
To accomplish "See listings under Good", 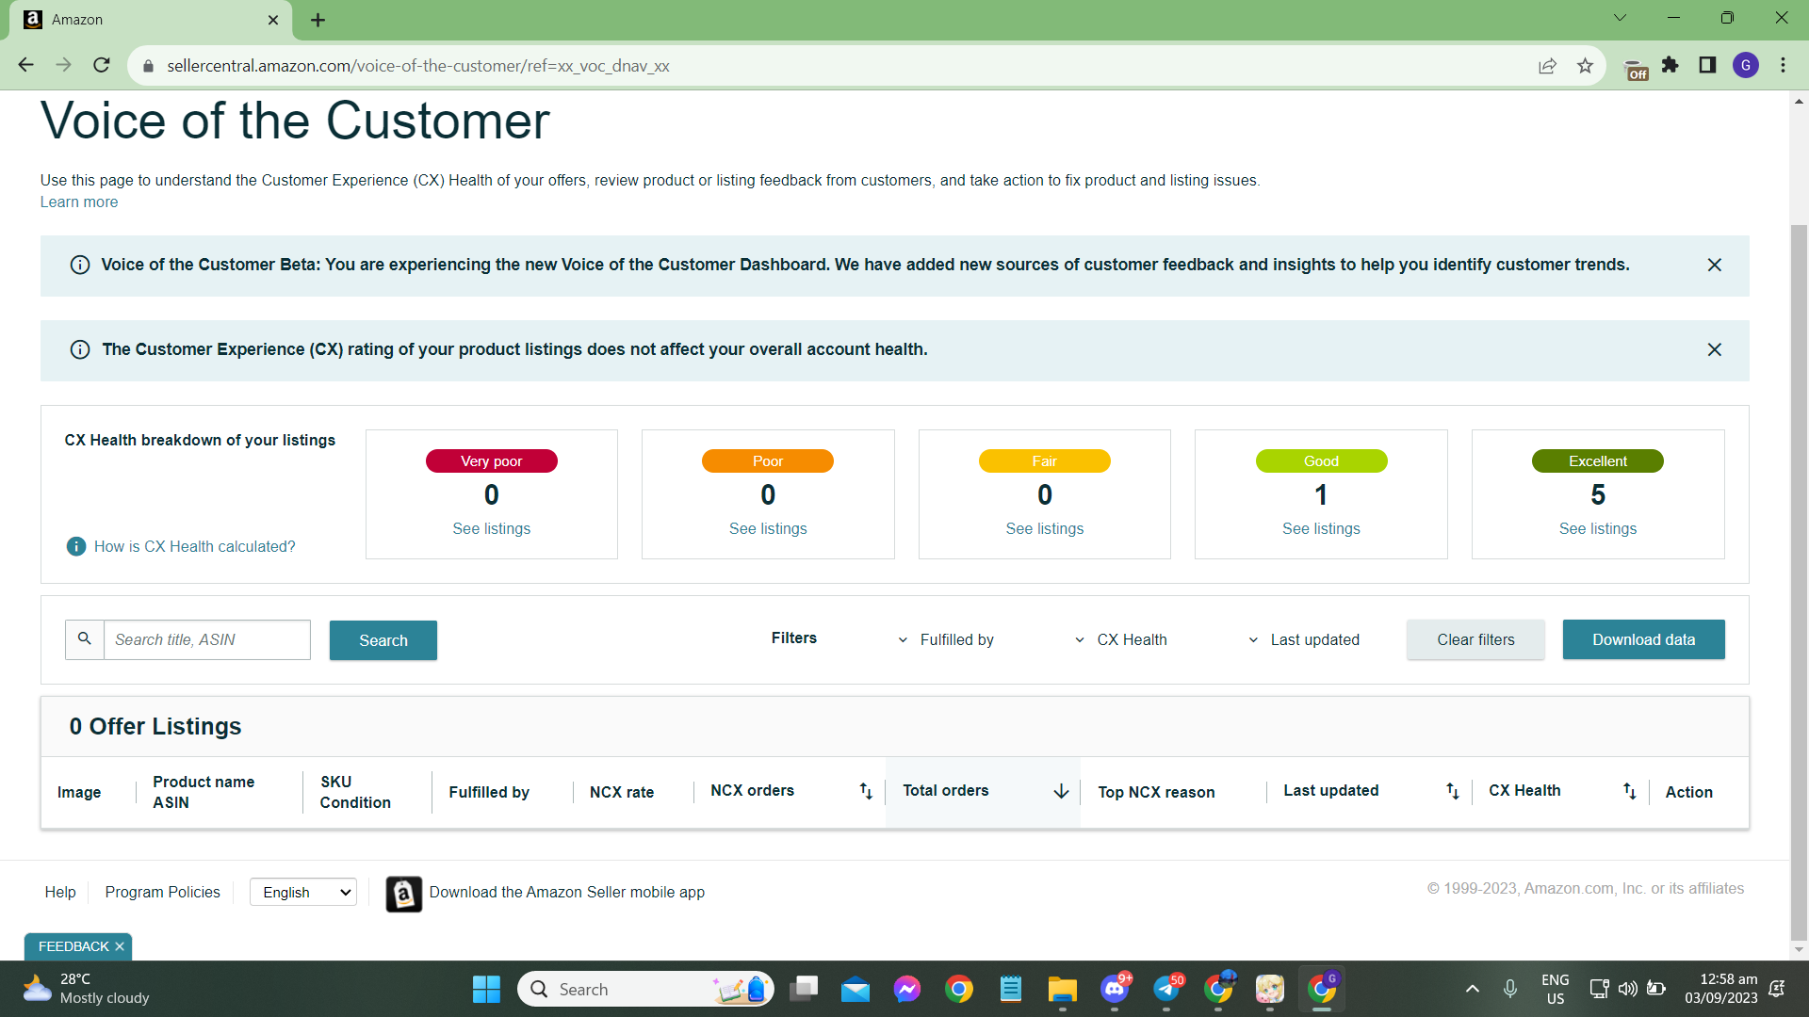I will (1321, 528).
